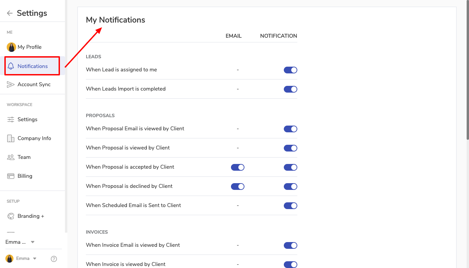Viewport: 469px width, 268px height.
Task: Turn off email for Proposal accepted by Client
Action: [x=237, y=167]
